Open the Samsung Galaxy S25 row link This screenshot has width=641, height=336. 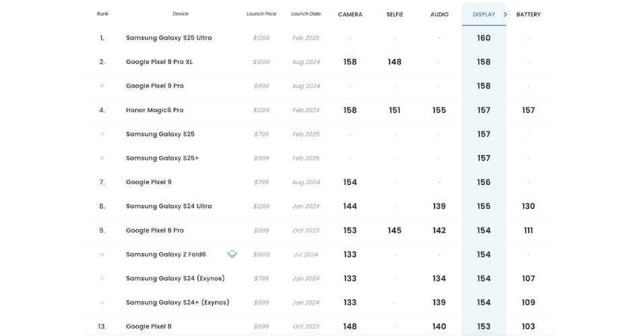(x=160, y=134)
